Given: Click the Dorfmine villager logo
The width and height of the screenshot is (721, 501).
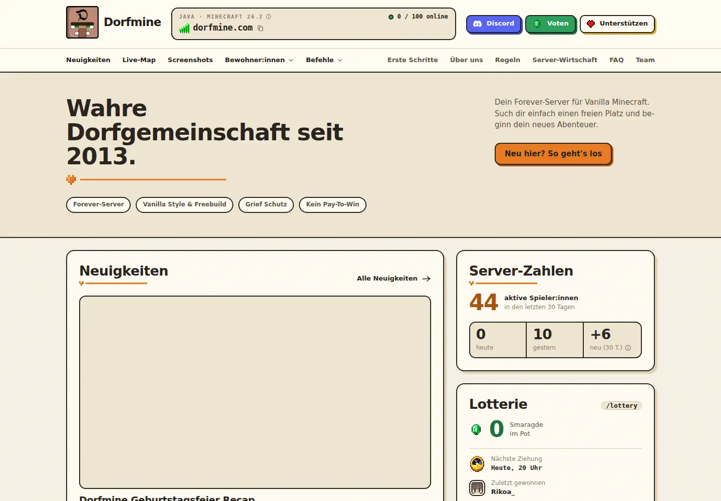Looking at the screenshot, I should click(82, 22).
